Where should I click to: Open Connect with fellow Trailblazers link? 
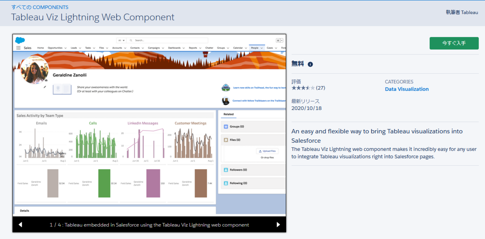coord(259,101)
